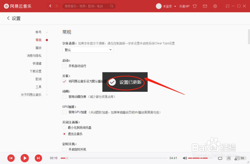Click the NetEase Cloud Music logo
This screenshot has height=164, width=250.
coord(17,6)
